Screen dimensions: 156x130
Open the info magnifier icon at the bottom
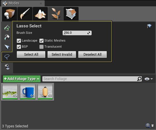[148, 126]
